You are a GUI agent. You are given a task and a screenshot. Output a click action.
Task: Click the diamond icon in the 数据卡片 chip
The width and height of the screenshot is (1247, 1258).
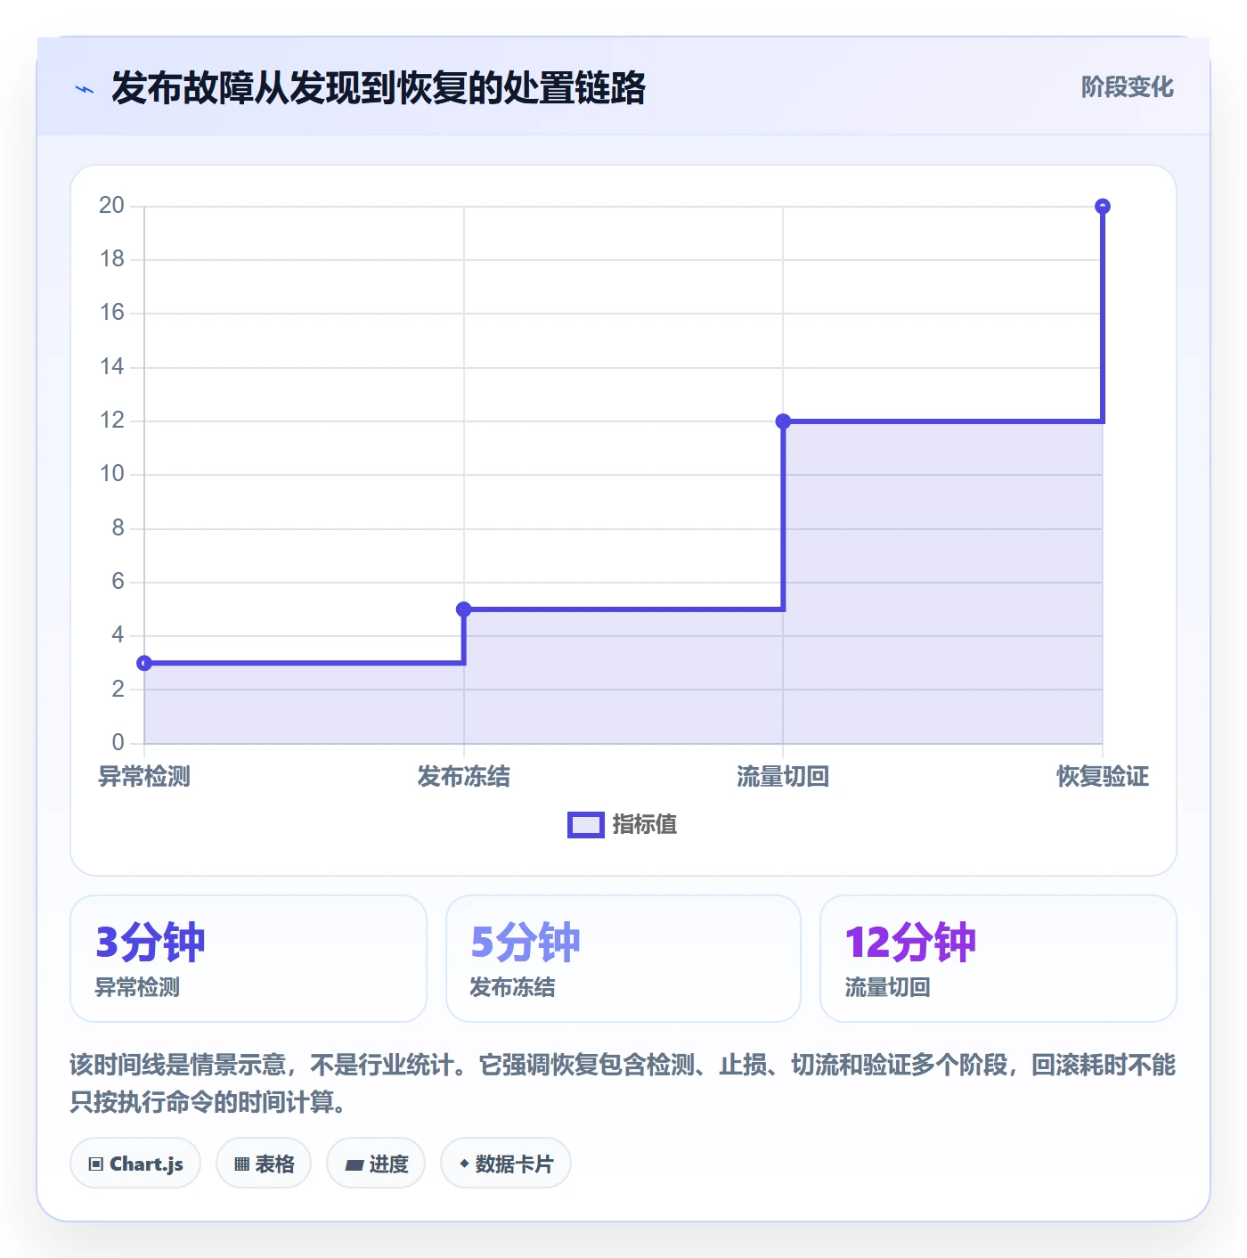(464, 1164)
